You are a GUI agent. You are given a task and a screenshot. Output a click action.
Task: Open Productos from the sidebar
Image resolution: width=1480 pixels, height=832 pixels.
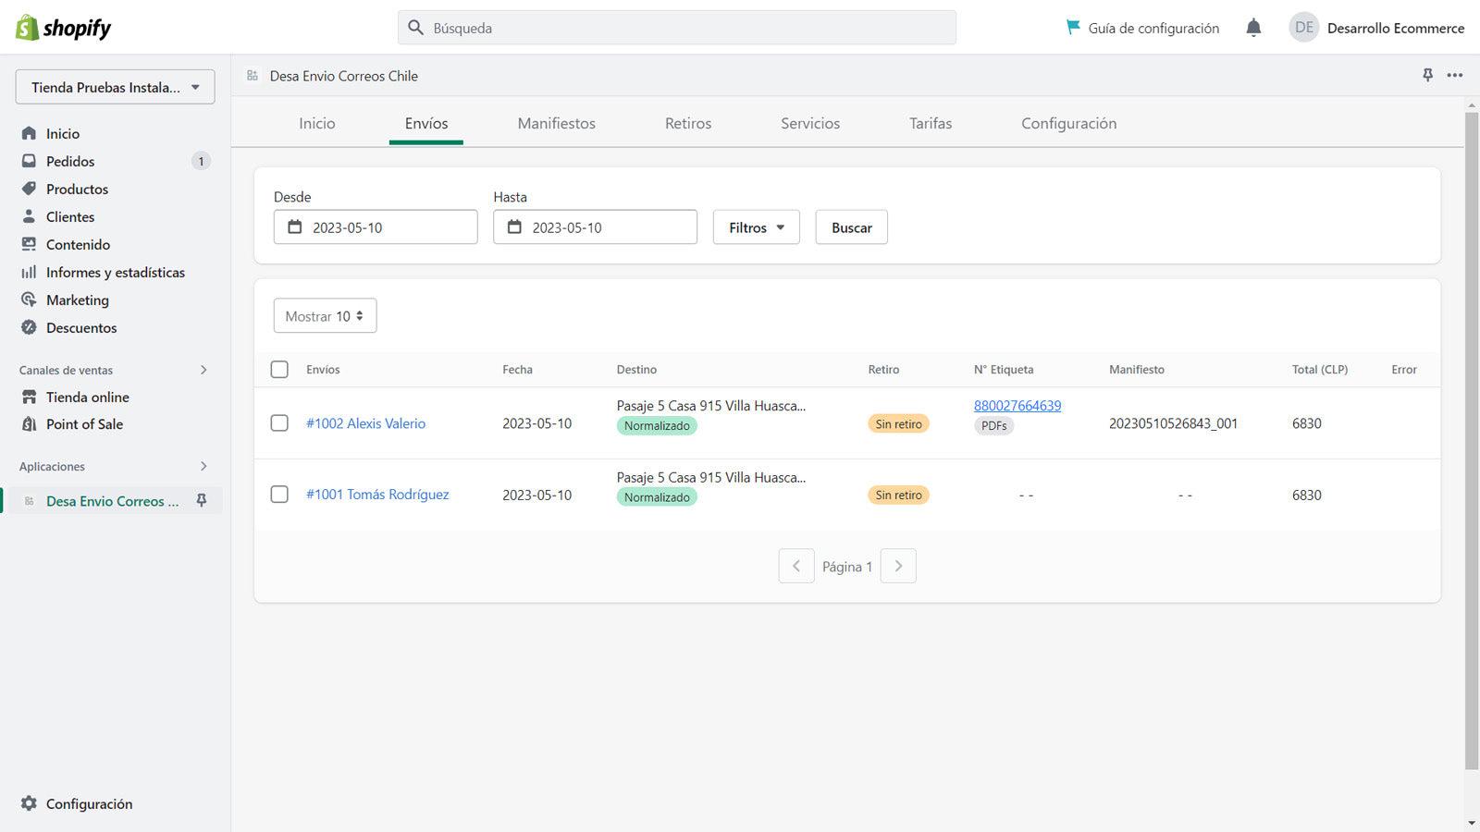[77, 189]
